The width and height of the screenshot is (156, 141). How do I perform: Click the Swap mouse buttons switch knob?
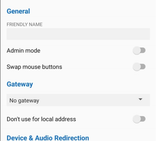click(x=137, y=67)
